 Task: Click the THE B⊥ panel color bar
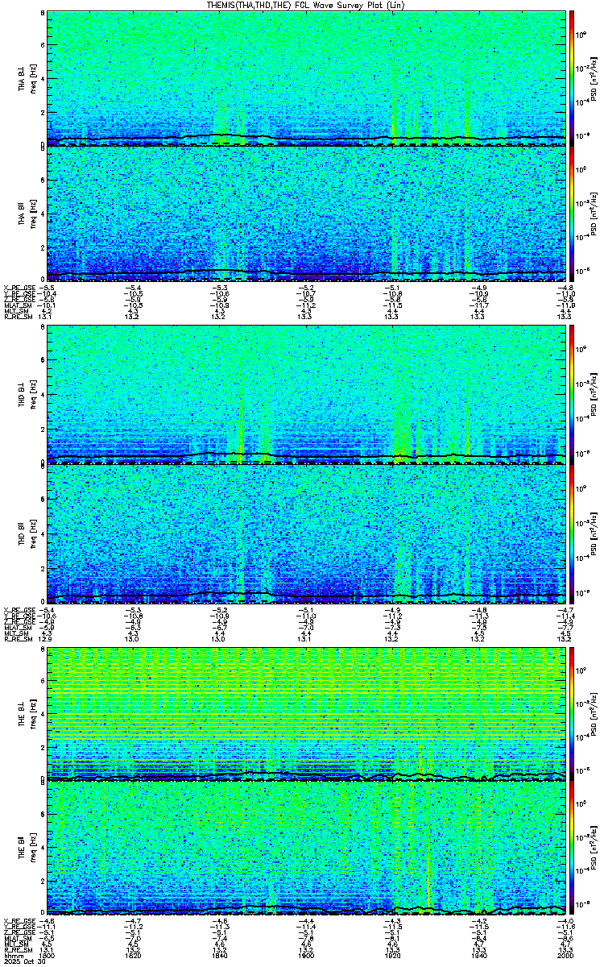pyautogui.click(x=572, y=712)
